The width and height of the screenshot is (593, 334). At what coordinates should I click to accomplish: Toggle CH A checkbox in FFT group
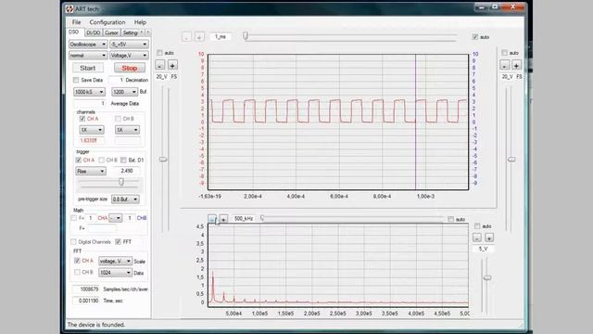click(77, 261)
